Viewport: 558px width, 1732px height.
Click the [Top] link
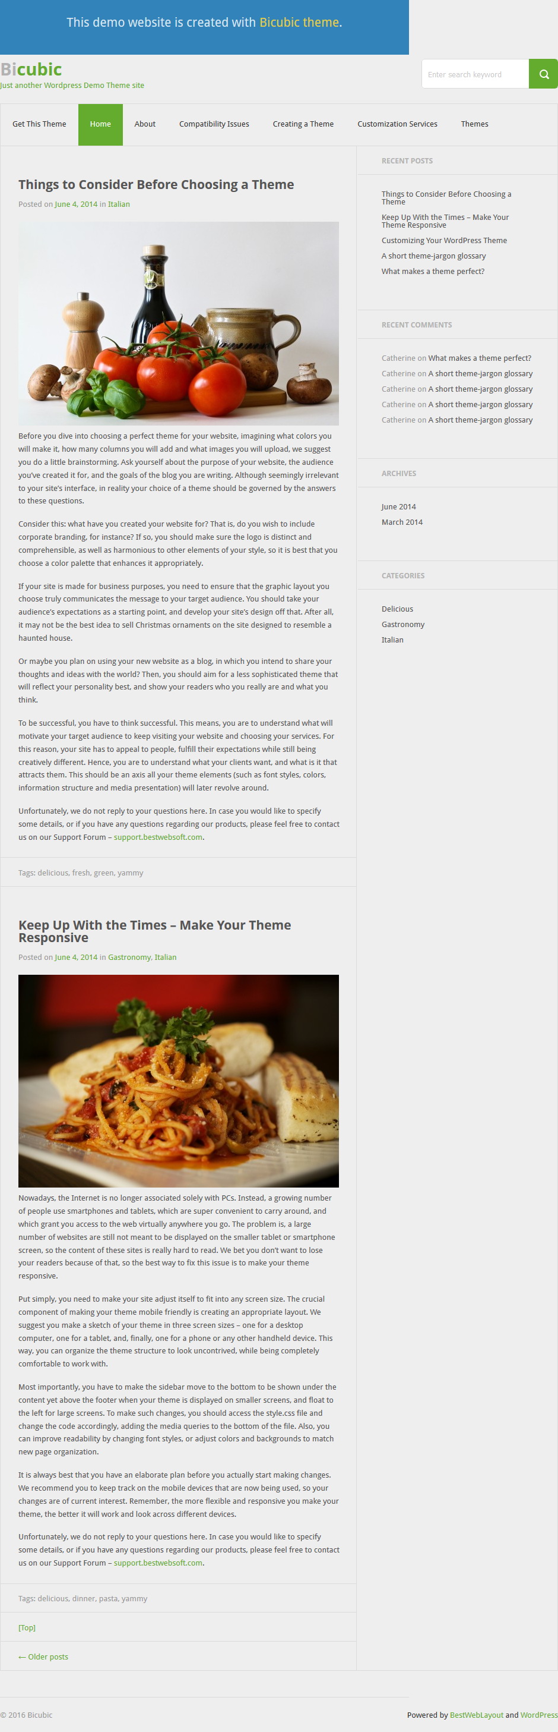(x=27, y=1628)
